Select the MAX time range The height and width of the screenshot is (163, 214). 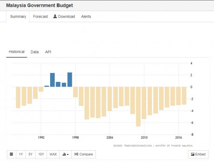[x=53, y=154]
